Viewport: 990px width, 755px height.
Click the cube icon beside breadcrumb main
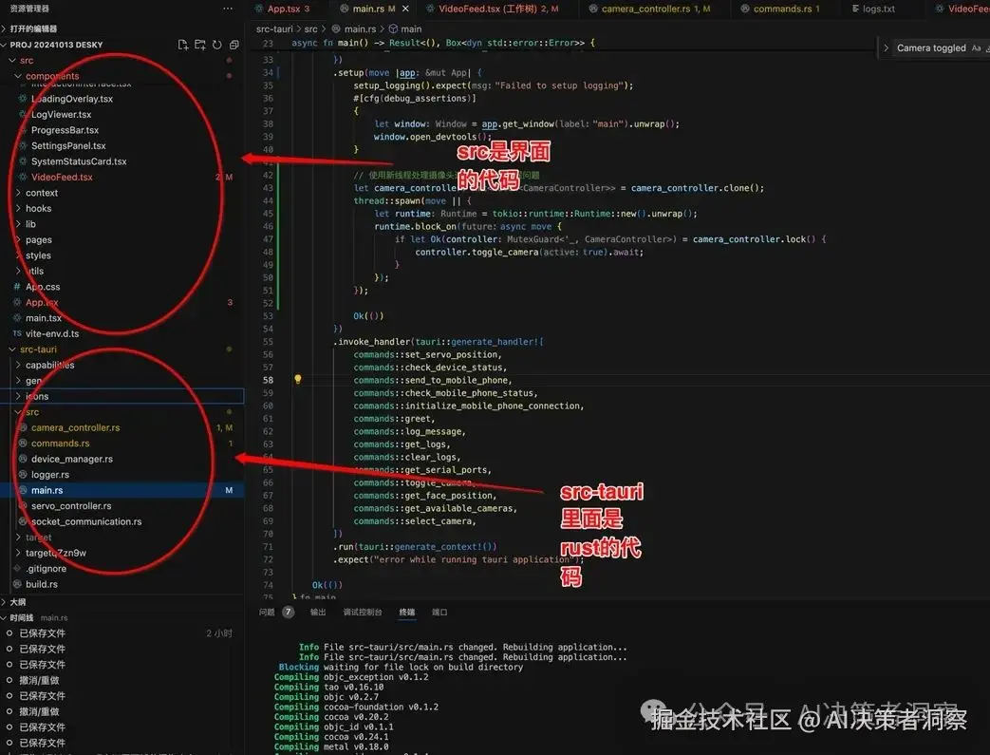pos(393,29)
